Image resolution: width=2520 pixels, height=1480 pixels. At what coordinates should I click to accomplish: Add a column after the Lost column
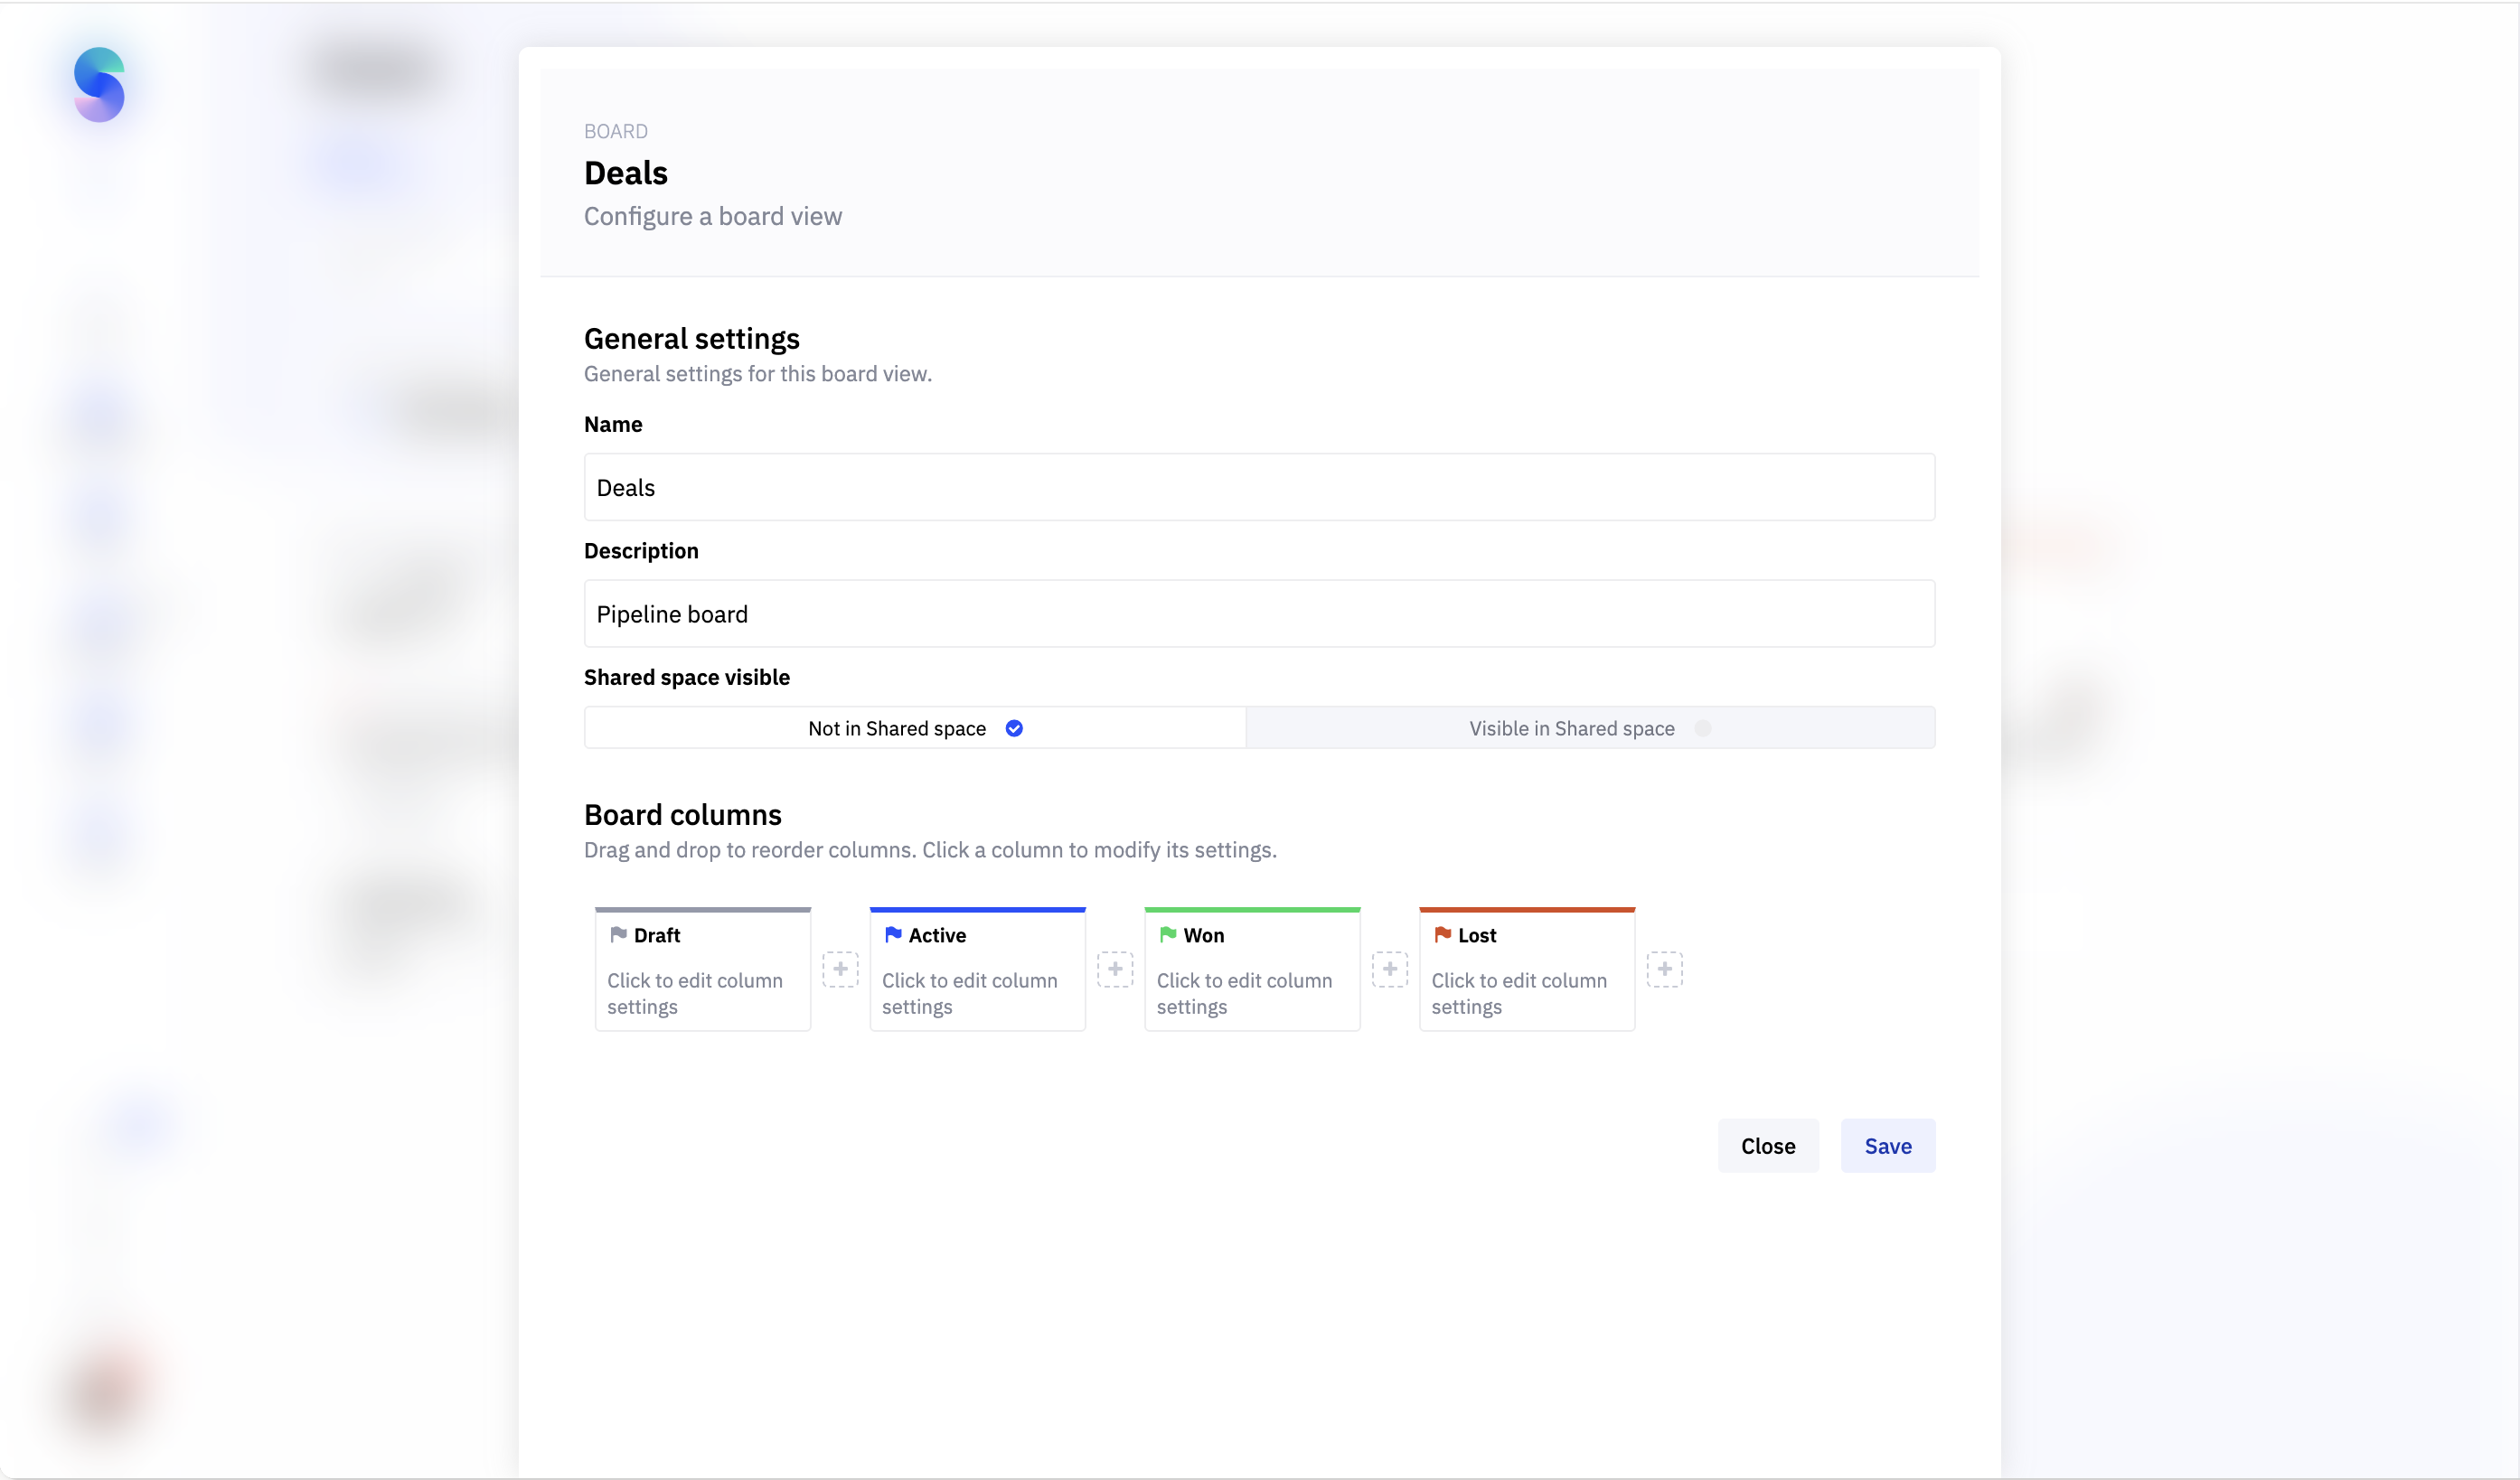[1665, 969]
